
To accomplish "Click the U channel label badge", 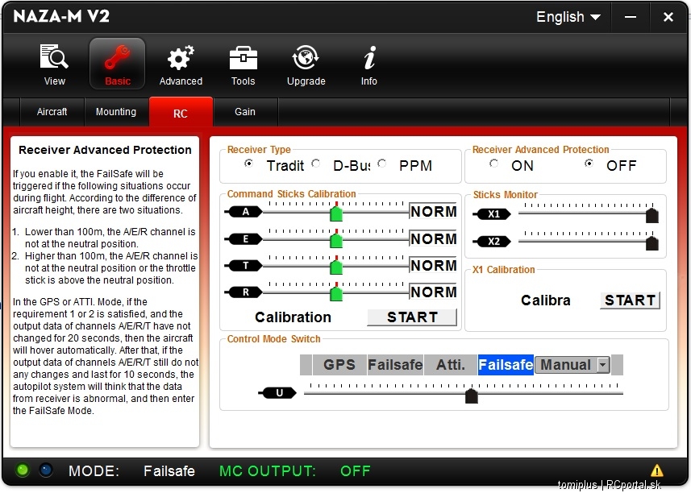I will pyautogui.click(x=278, y=392).
